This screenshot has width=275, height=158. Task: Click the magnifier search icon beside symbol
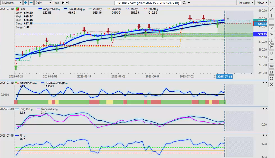[184, 3]
